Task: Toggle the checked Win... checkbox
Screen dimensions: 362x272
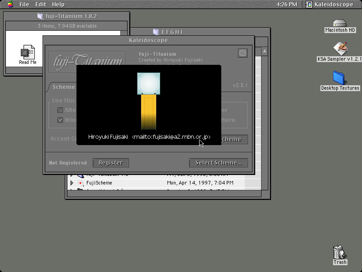Action: point(60,120)
